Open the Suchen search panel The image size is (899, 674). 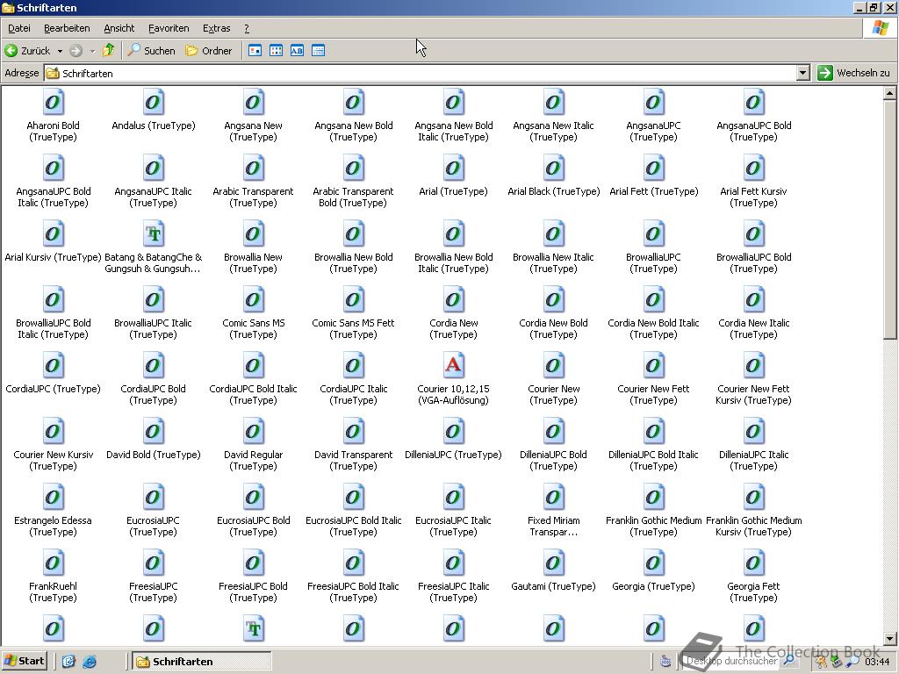pos(151,50)
